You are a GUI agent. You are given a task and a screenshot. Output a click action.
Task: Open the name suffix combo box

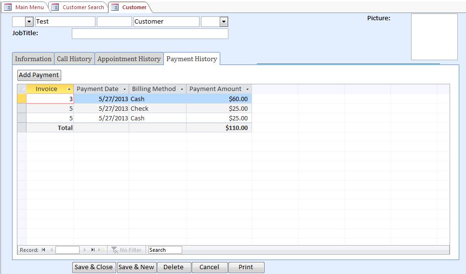coord(223,22)
